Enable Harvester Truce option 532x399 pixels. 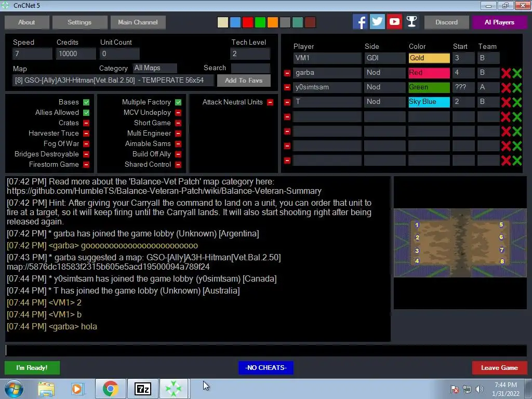click(x=86, y=134)
